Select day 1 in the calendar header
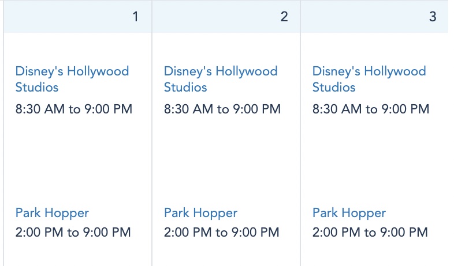The image size is (454, 266). coord(136,17)
